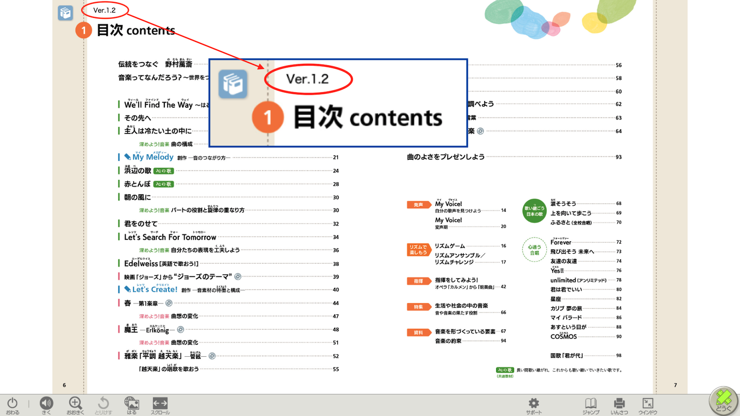Go to リズムゲーム on page 16

449,246
